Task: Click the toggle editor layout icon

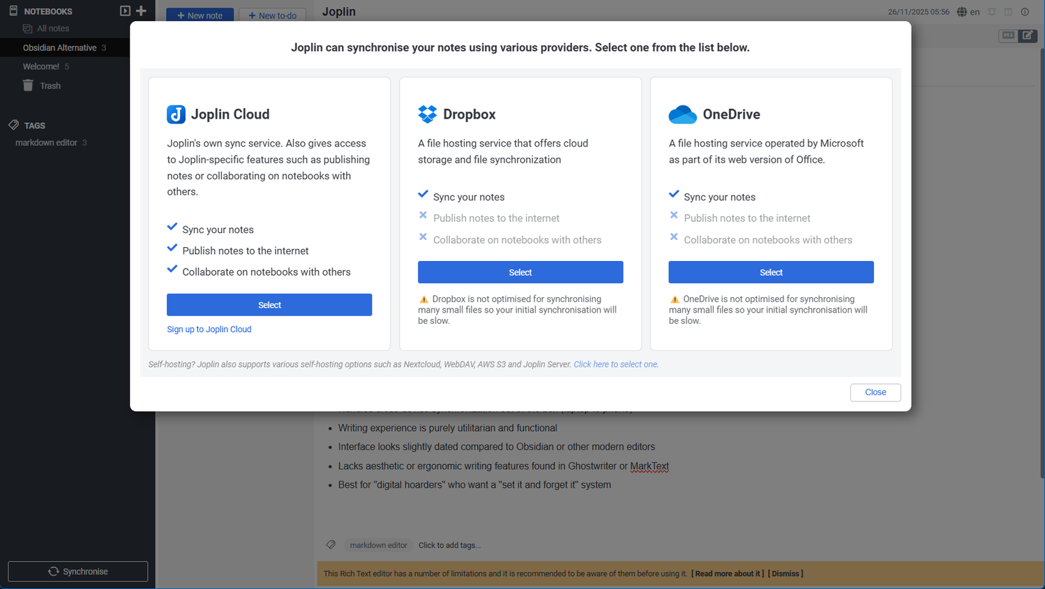Action: click(x=1008, y=12)
